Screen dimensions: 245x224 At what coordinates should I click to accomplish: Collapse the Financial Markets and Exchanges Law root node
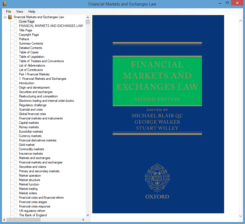tap(5, 17)
